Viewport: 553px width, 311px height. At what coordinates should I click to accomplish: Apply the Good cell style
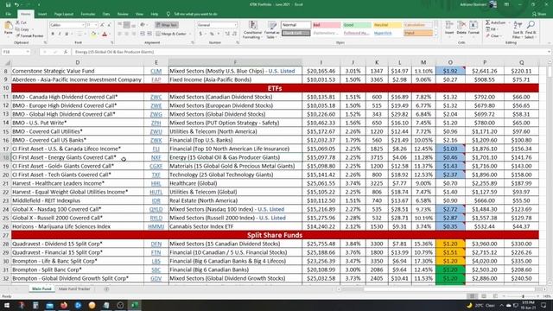(357, 25)
